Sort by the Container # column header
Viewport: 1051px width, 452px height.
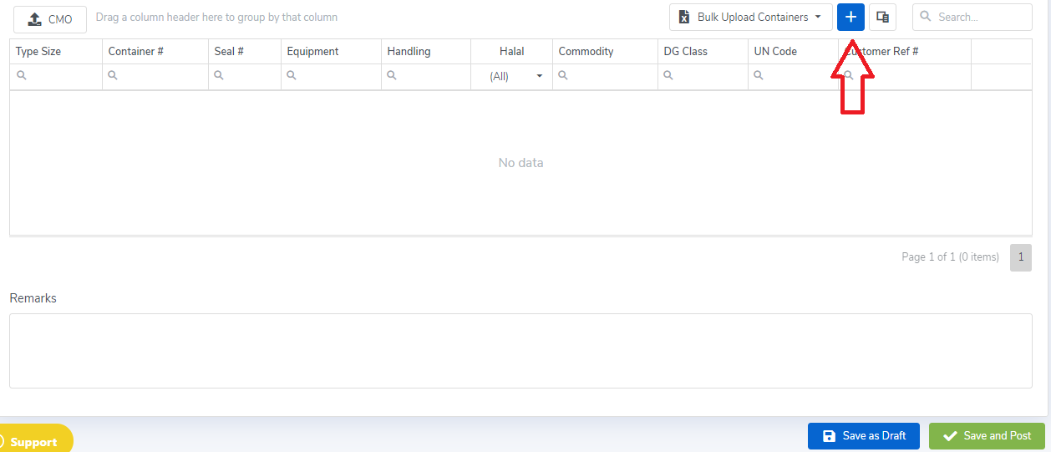(x=136, y=51)
